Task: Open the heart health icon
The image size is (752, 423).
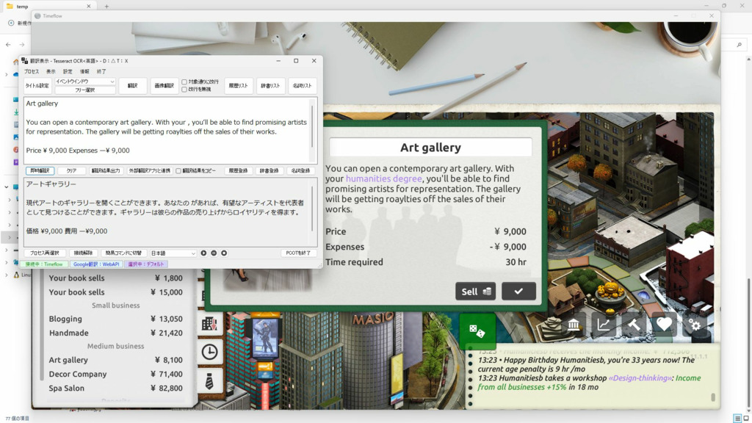Action: (x=664, y=325)
